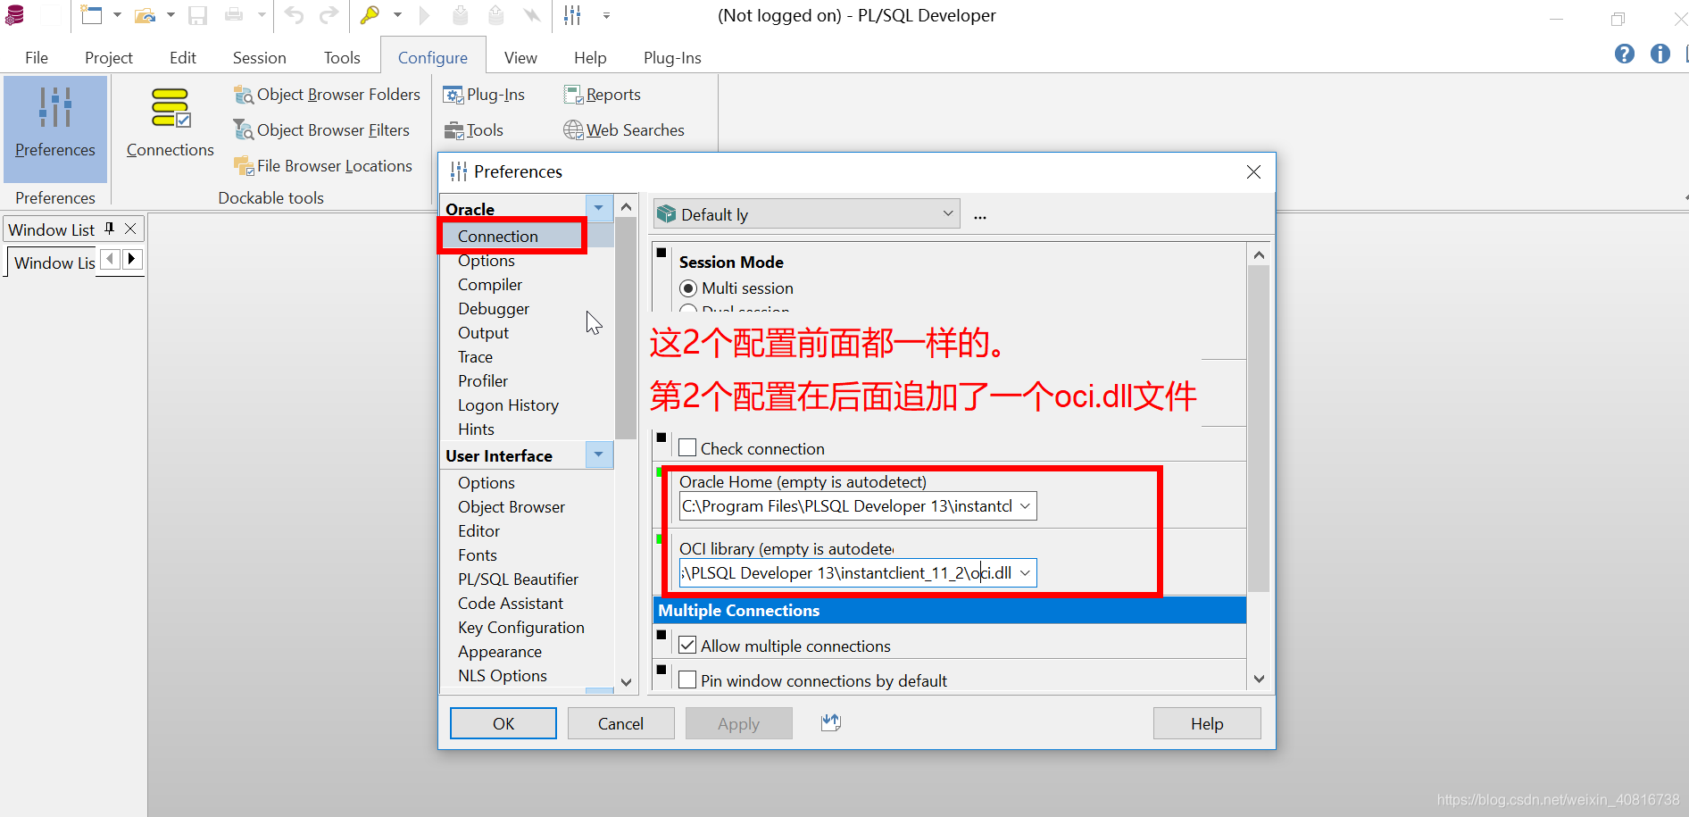Click the blue info icon
This screenshot has height=817, width=1689.
pos(1660,54)
